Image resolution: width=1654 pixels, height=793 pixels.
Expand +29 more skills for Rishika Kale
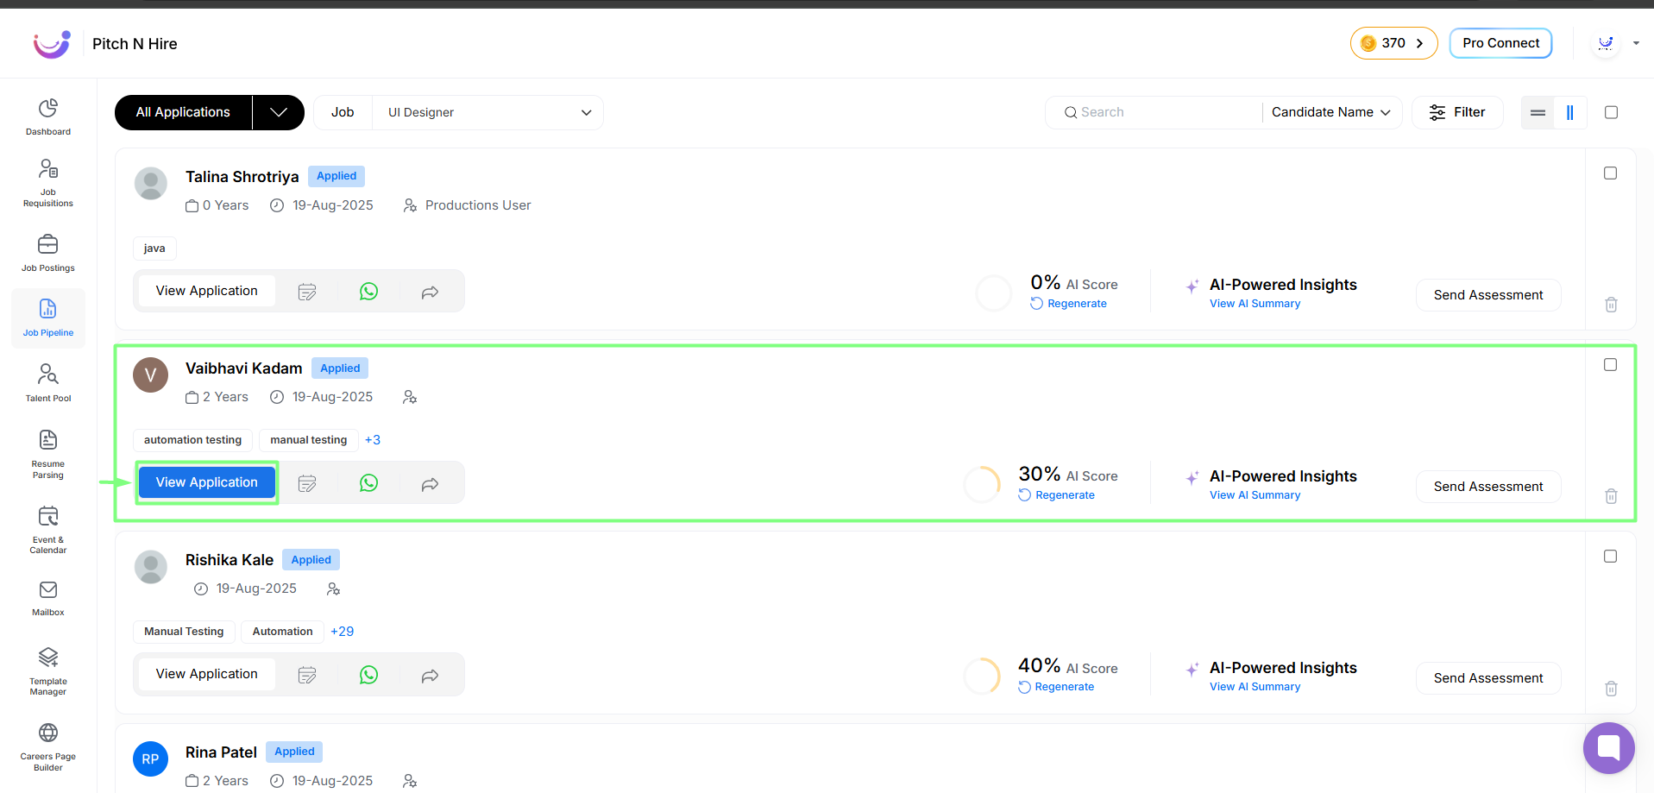click(342, 632)
